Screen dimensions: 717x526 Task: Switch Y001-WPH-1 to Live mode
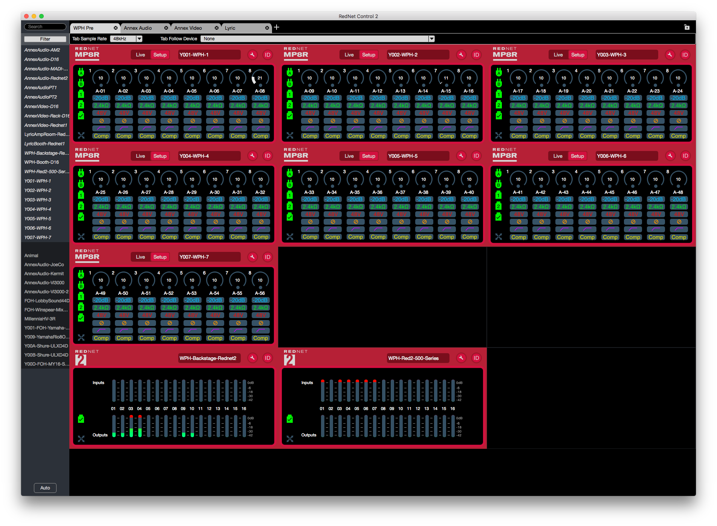click(141, 55)
